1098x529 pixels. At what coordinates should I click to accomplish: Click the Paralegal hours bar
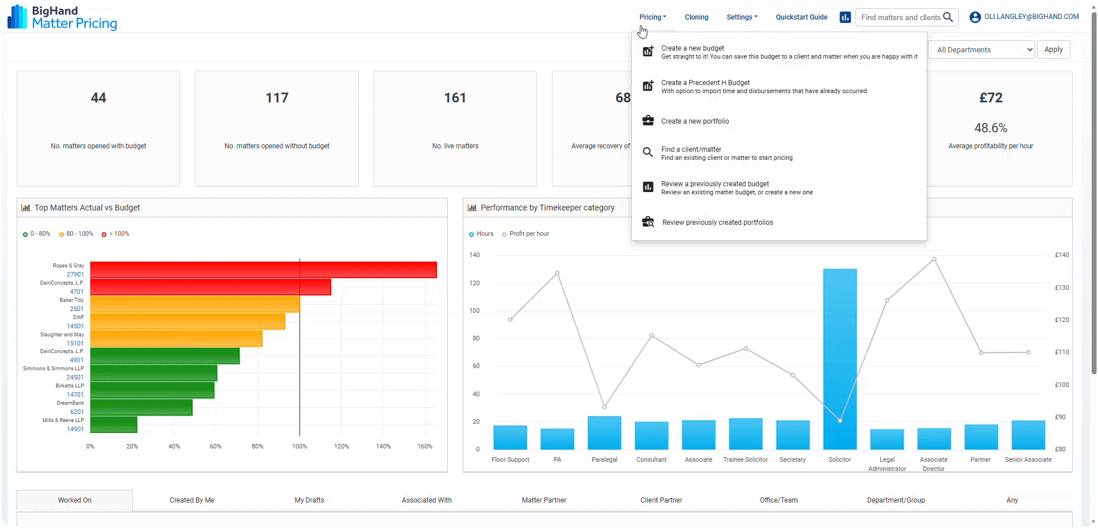click(x=604, y=432)
